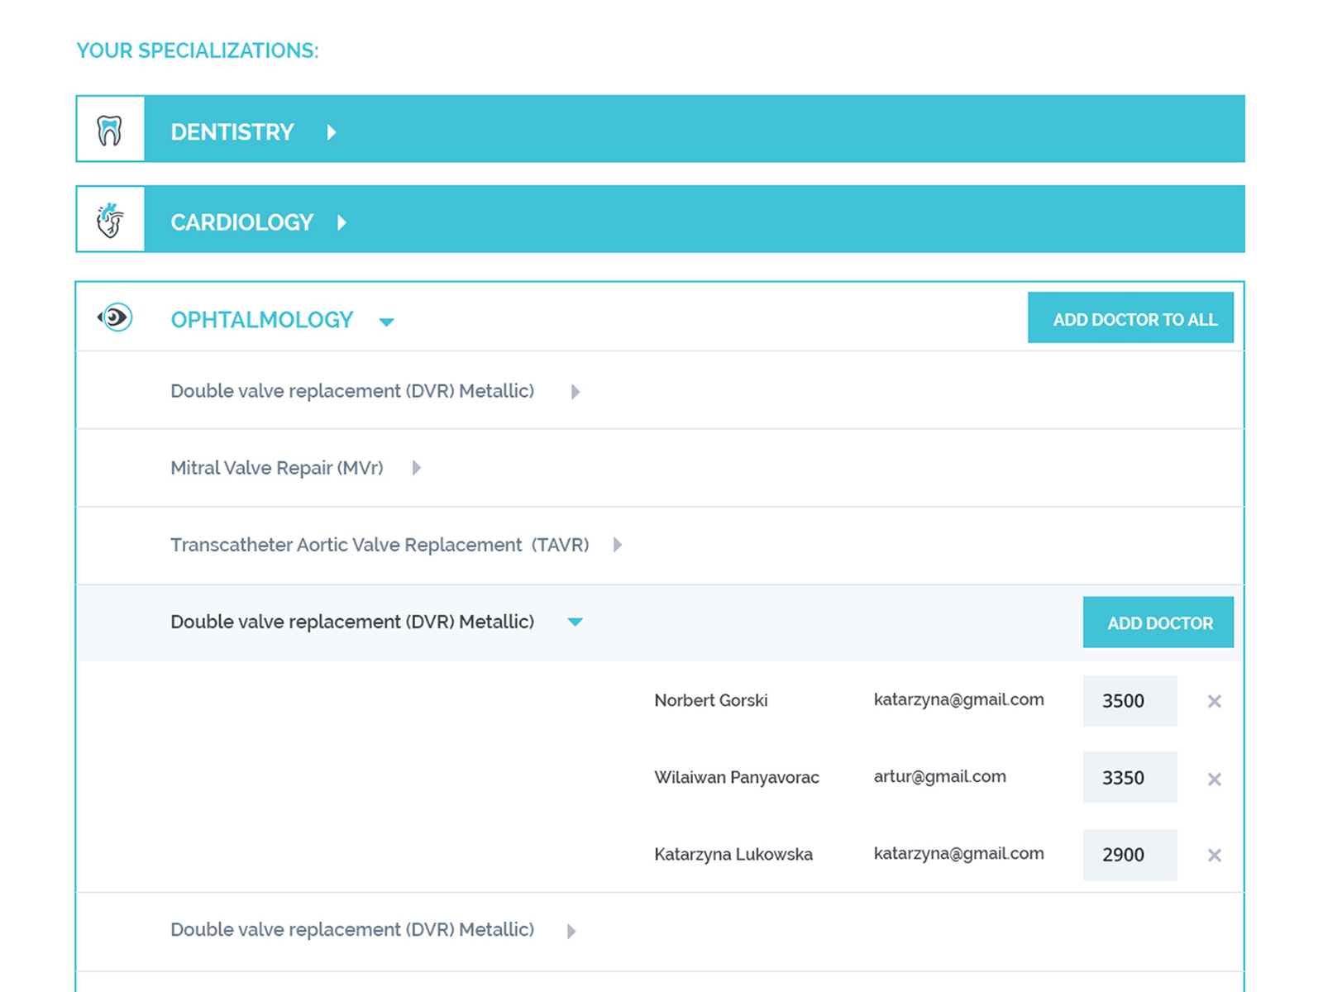Click the Cardiology heart icon
The image size is (1323, 992).
pos(110,221)
